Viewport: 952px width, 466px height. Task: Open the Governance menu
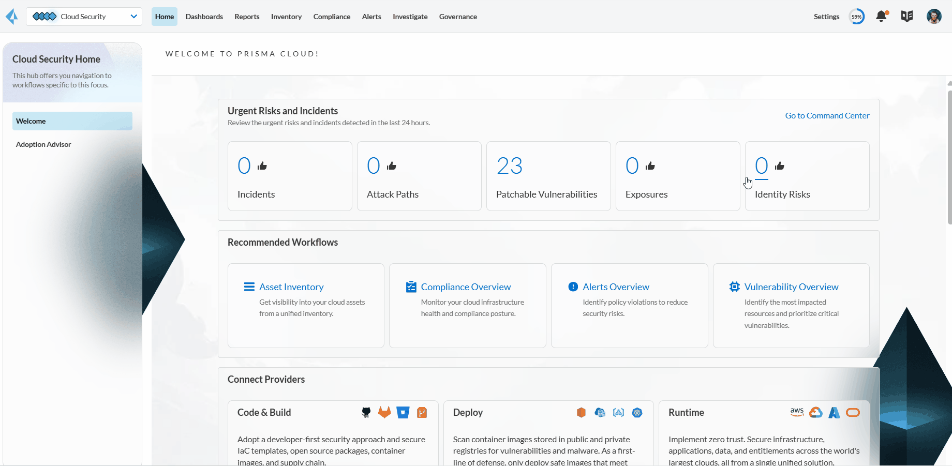pos(458,17)
